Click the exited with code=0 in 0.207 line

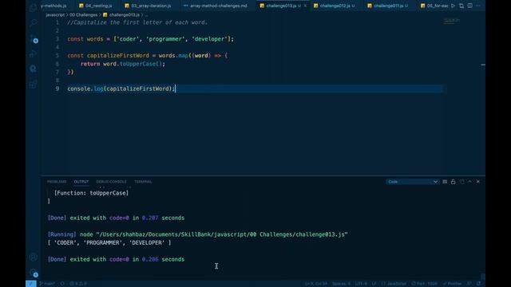click(116, 218)
